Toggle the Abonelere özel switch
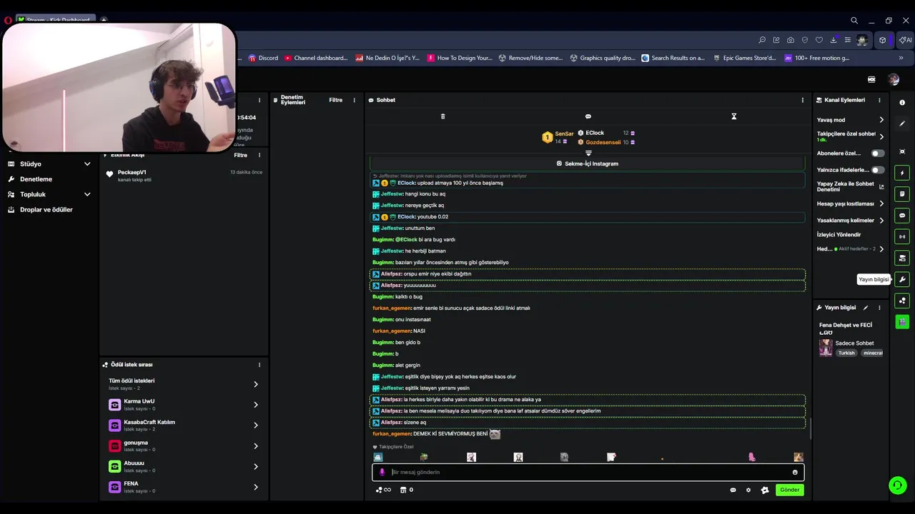This screenshot has height=514, width=915. (877, 153)
